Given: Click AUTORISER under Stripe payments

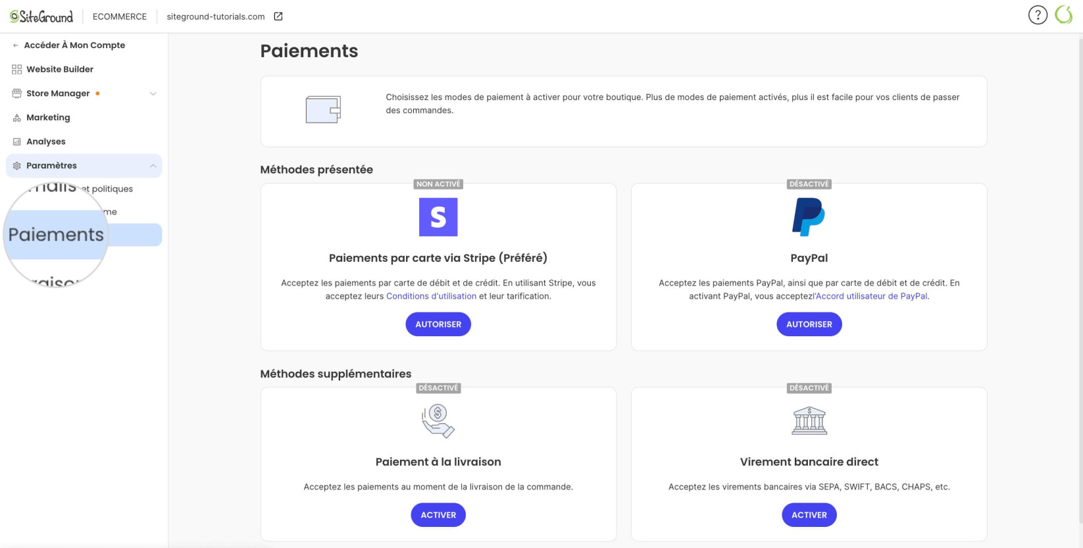Looking at the screenshot, I should pos(438,324).
